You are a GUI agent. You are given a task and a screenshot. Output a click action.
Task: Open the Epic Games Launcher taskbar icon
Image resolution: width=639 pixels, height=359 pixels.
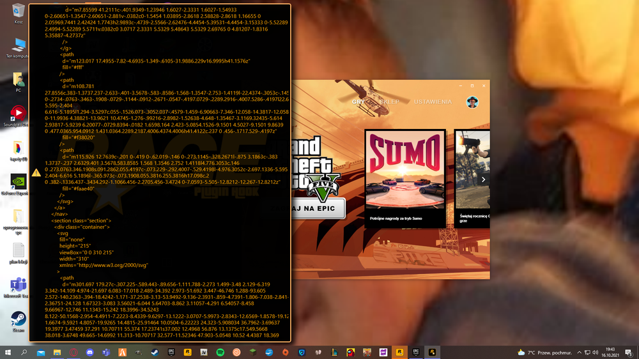tap(171, 353)
